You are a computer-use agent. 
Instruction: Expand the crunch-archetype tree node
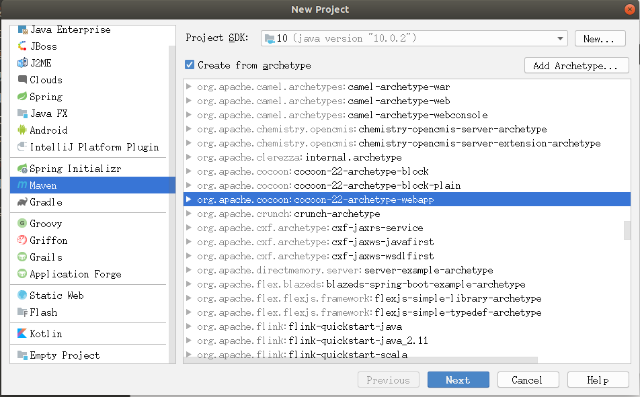click(x=189, y=214)
